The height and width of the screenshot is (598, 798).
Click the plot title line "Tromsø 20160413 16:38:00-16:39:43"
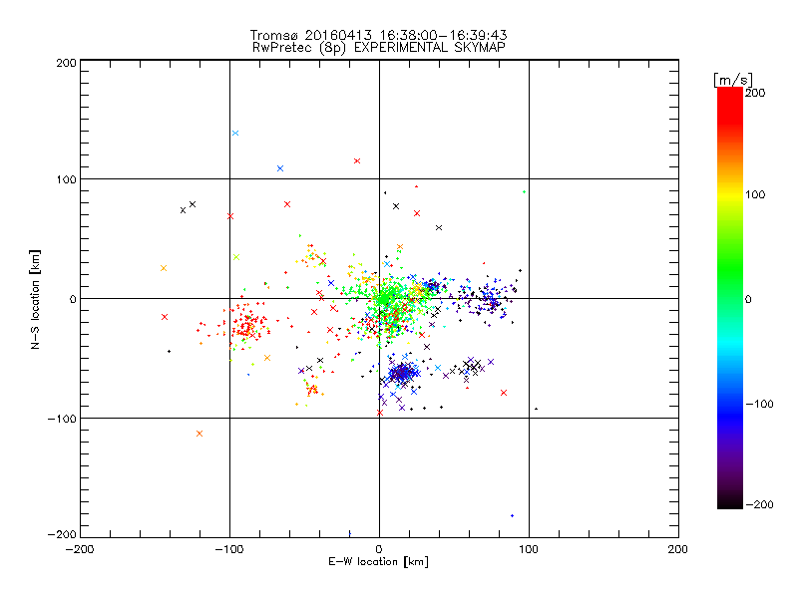coord(378,35)
